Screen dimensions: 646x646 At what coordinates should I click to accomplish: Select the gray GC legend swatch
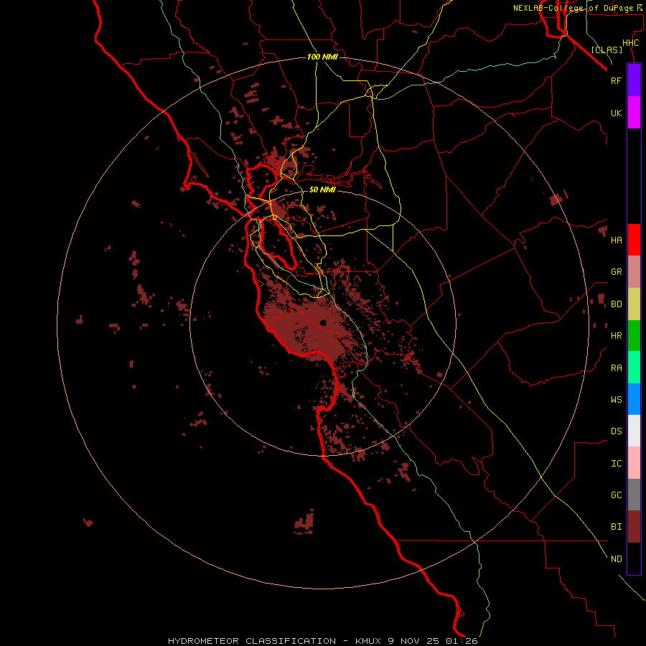point(634,495)
